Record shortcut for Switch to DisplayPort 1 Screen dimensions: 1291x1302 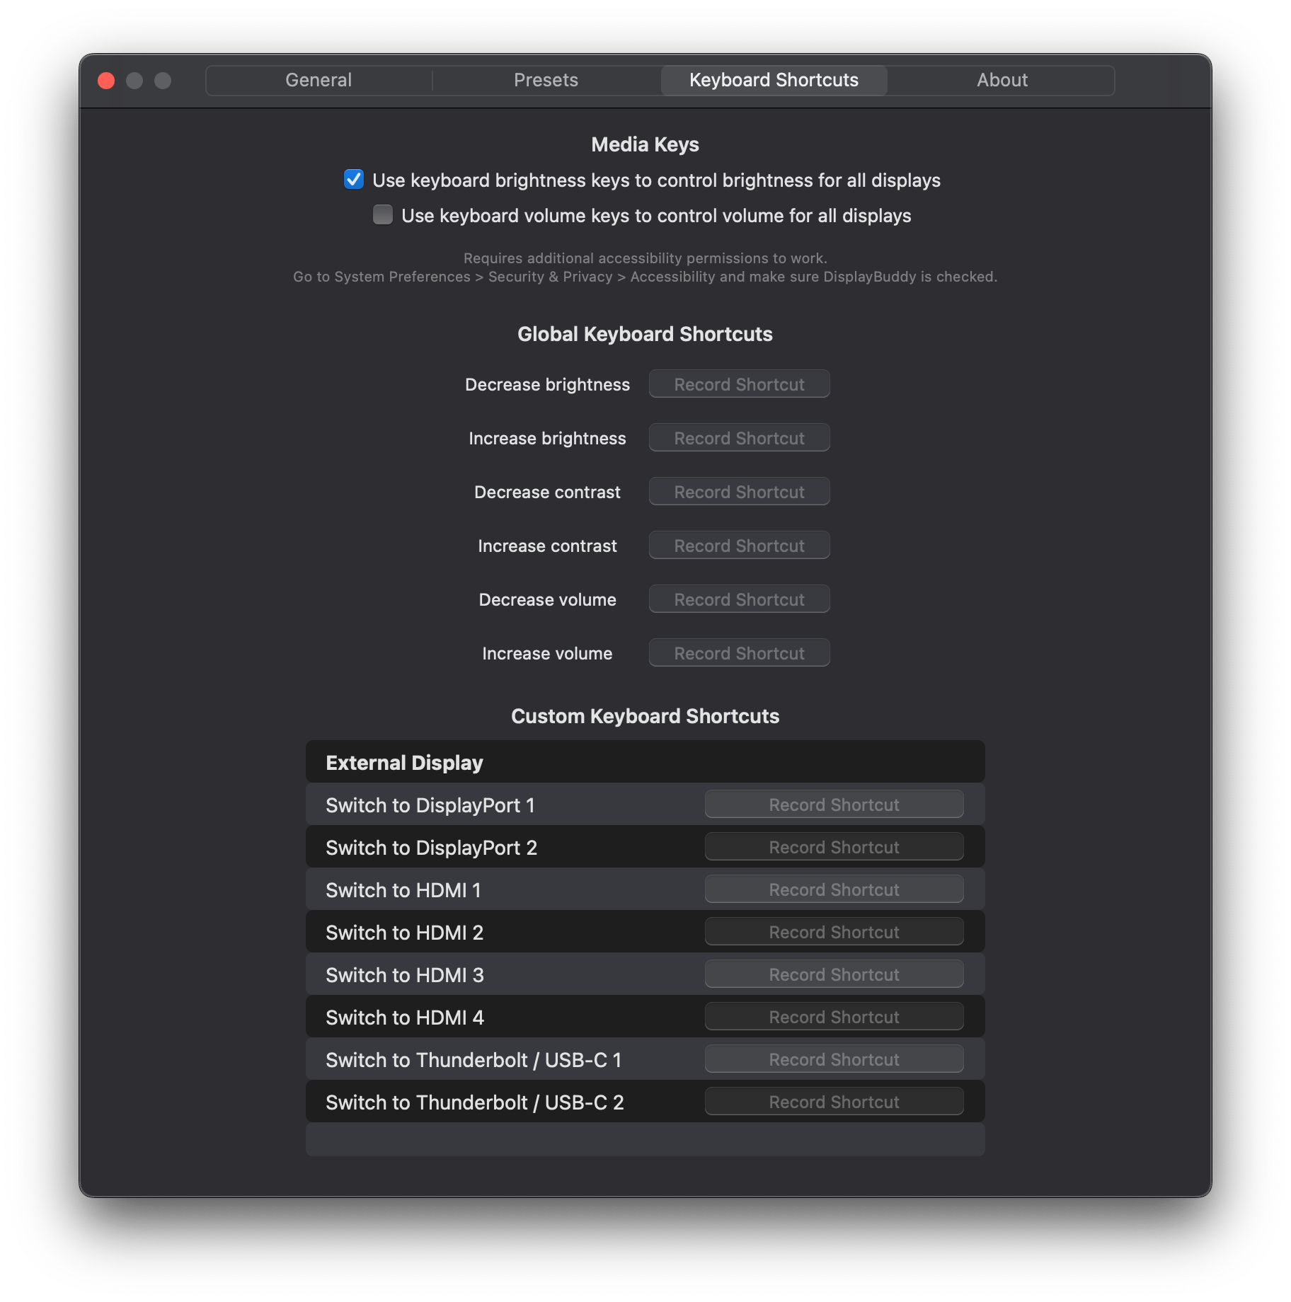tap(834, 804)
